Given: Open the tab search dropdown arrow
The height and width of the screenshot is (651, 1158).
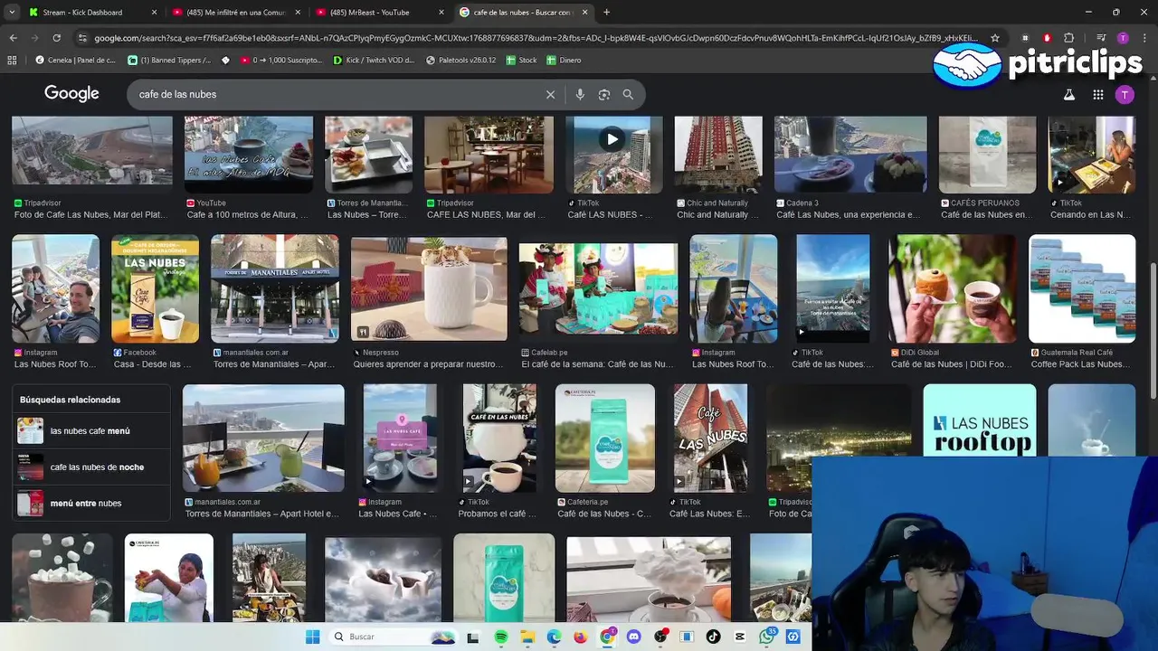Looking at the screenshot, I should click(x=12, y=13).
